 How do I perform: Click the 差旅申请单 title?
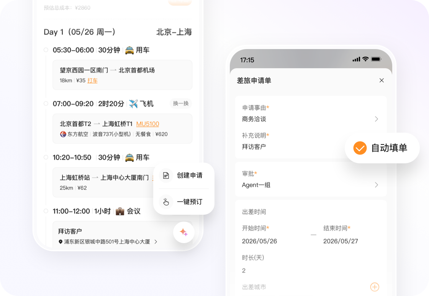pos(254,81)
